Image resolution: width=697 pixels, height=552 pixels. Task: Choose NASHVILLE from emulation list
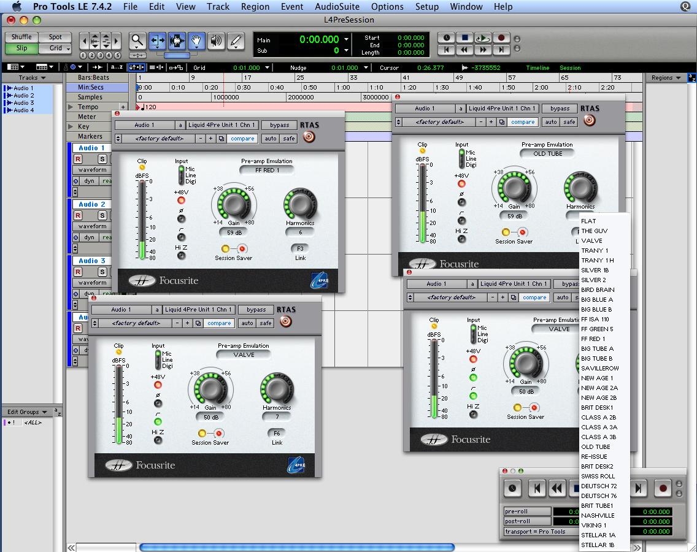coord(598,516)
